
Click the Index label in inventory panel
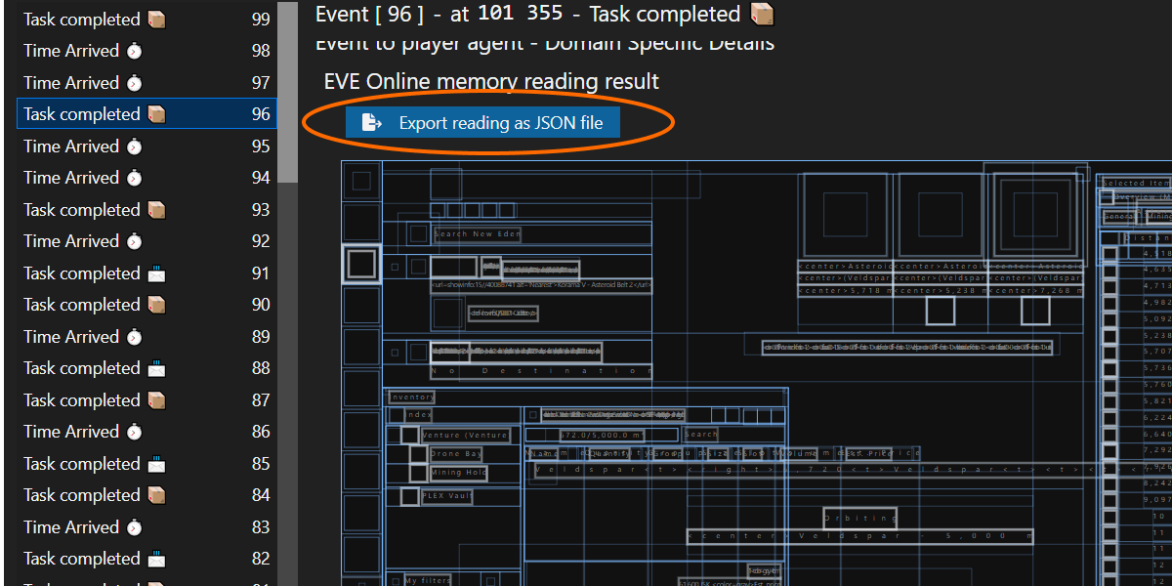click(x=418, y=415)
